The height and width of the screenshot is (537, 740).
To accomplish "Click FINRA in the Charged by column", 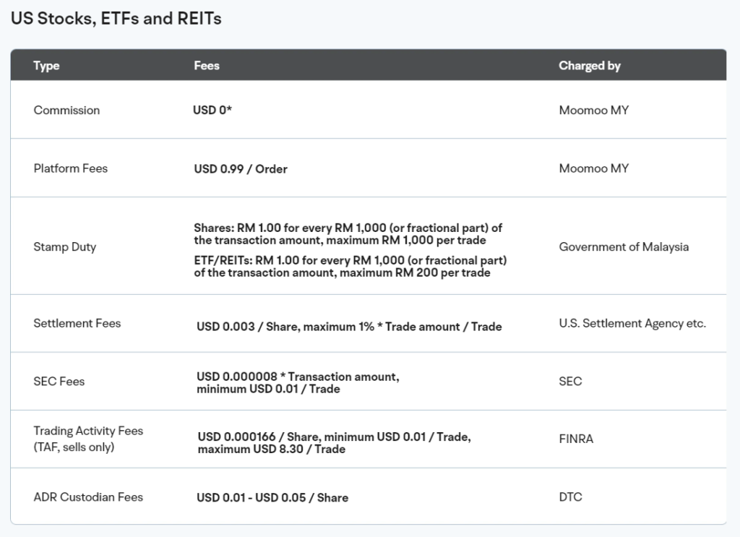I will coord(576,439).
